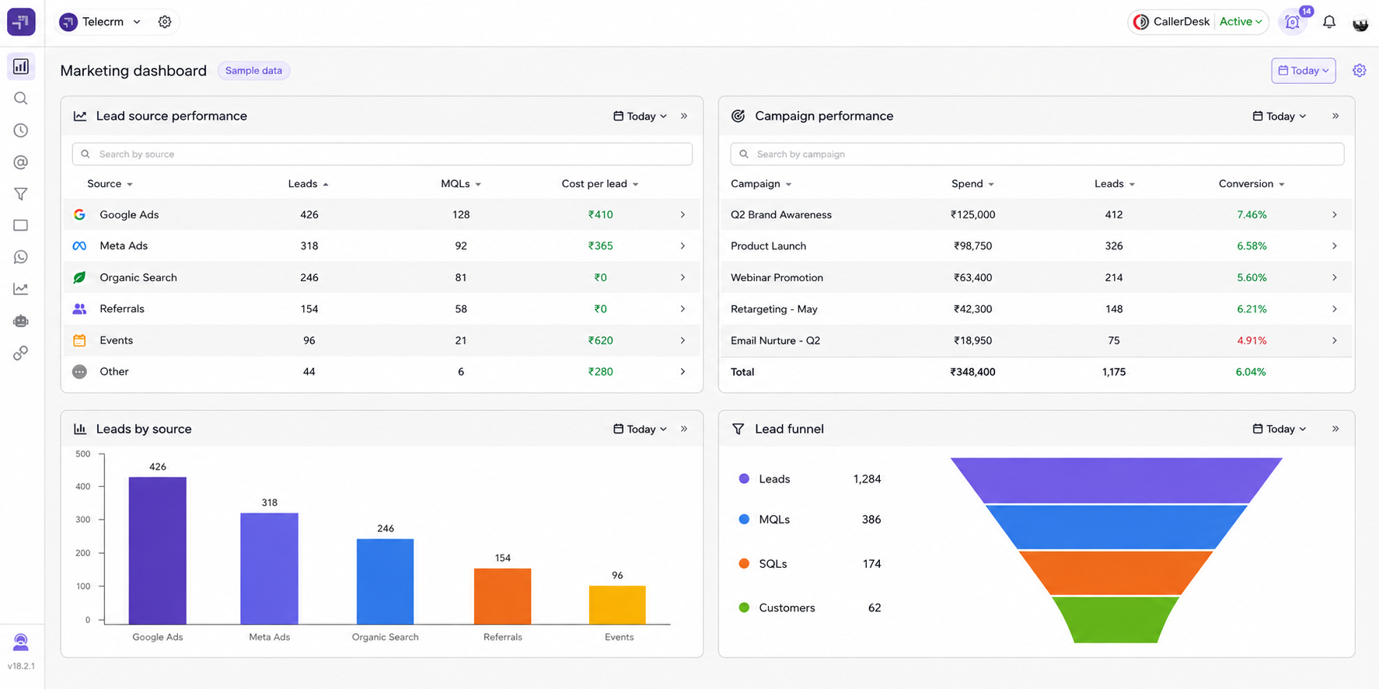Open the rectangle screen icon in sidebar
Viewport: 1379px width, 689px height.
click(21, 225)
